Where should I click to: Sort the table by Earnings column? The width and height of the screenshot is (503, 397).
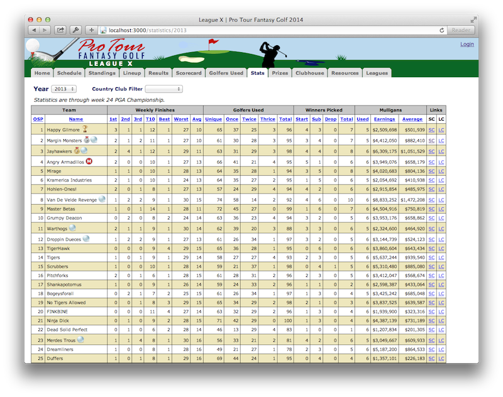[384, 119]
